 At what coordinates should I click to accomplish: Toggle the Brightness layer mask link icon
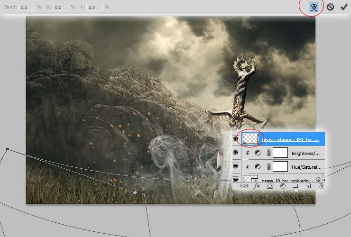tap(268, 153)
